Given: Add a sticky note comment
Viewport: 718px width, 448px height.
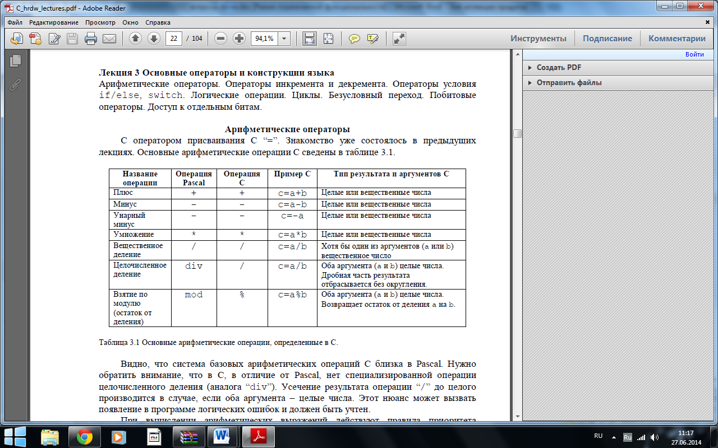Looking at the screenshot, I should pos(355,39).
